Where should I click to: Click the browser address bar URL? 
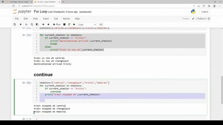point(38,6)
